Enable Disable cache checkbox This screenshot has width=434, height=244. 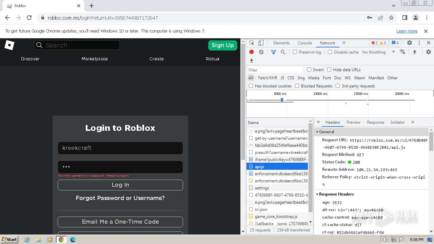tap(330, 52)
